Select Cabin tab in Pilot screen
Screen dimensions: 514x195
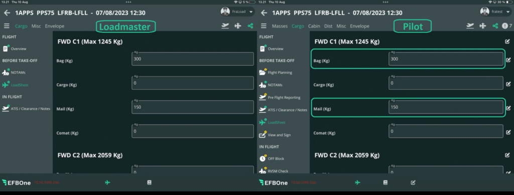(x=314, y=26)
